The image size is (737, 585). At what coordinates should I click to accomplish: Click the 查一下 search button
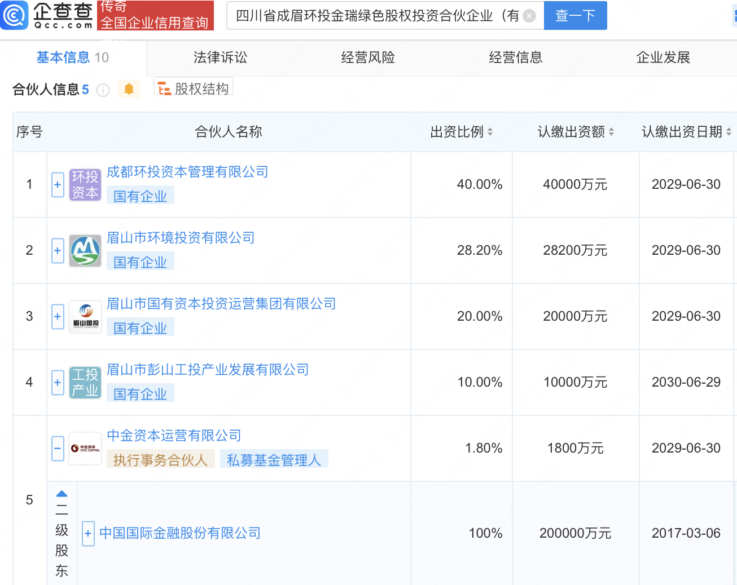click(x=575, y=15)
